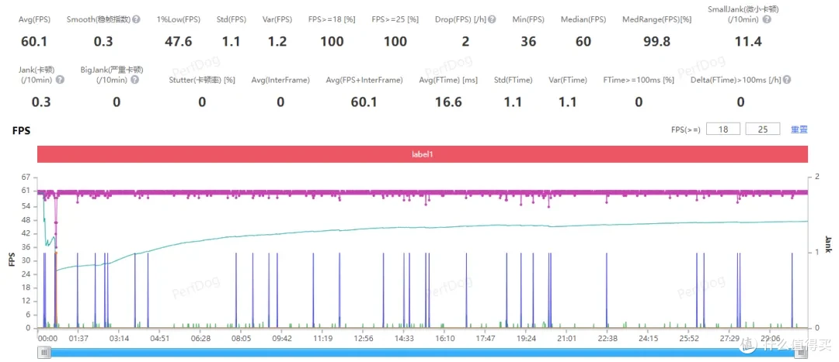This screenshot has height=362, width=839.
Task: Click the 01:37 time axis label
Action: (x=78, y=339)
